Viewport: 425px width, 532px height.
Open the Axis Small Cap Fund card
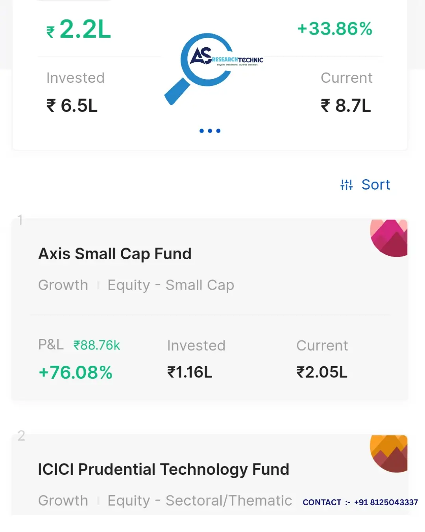[210, 309]
